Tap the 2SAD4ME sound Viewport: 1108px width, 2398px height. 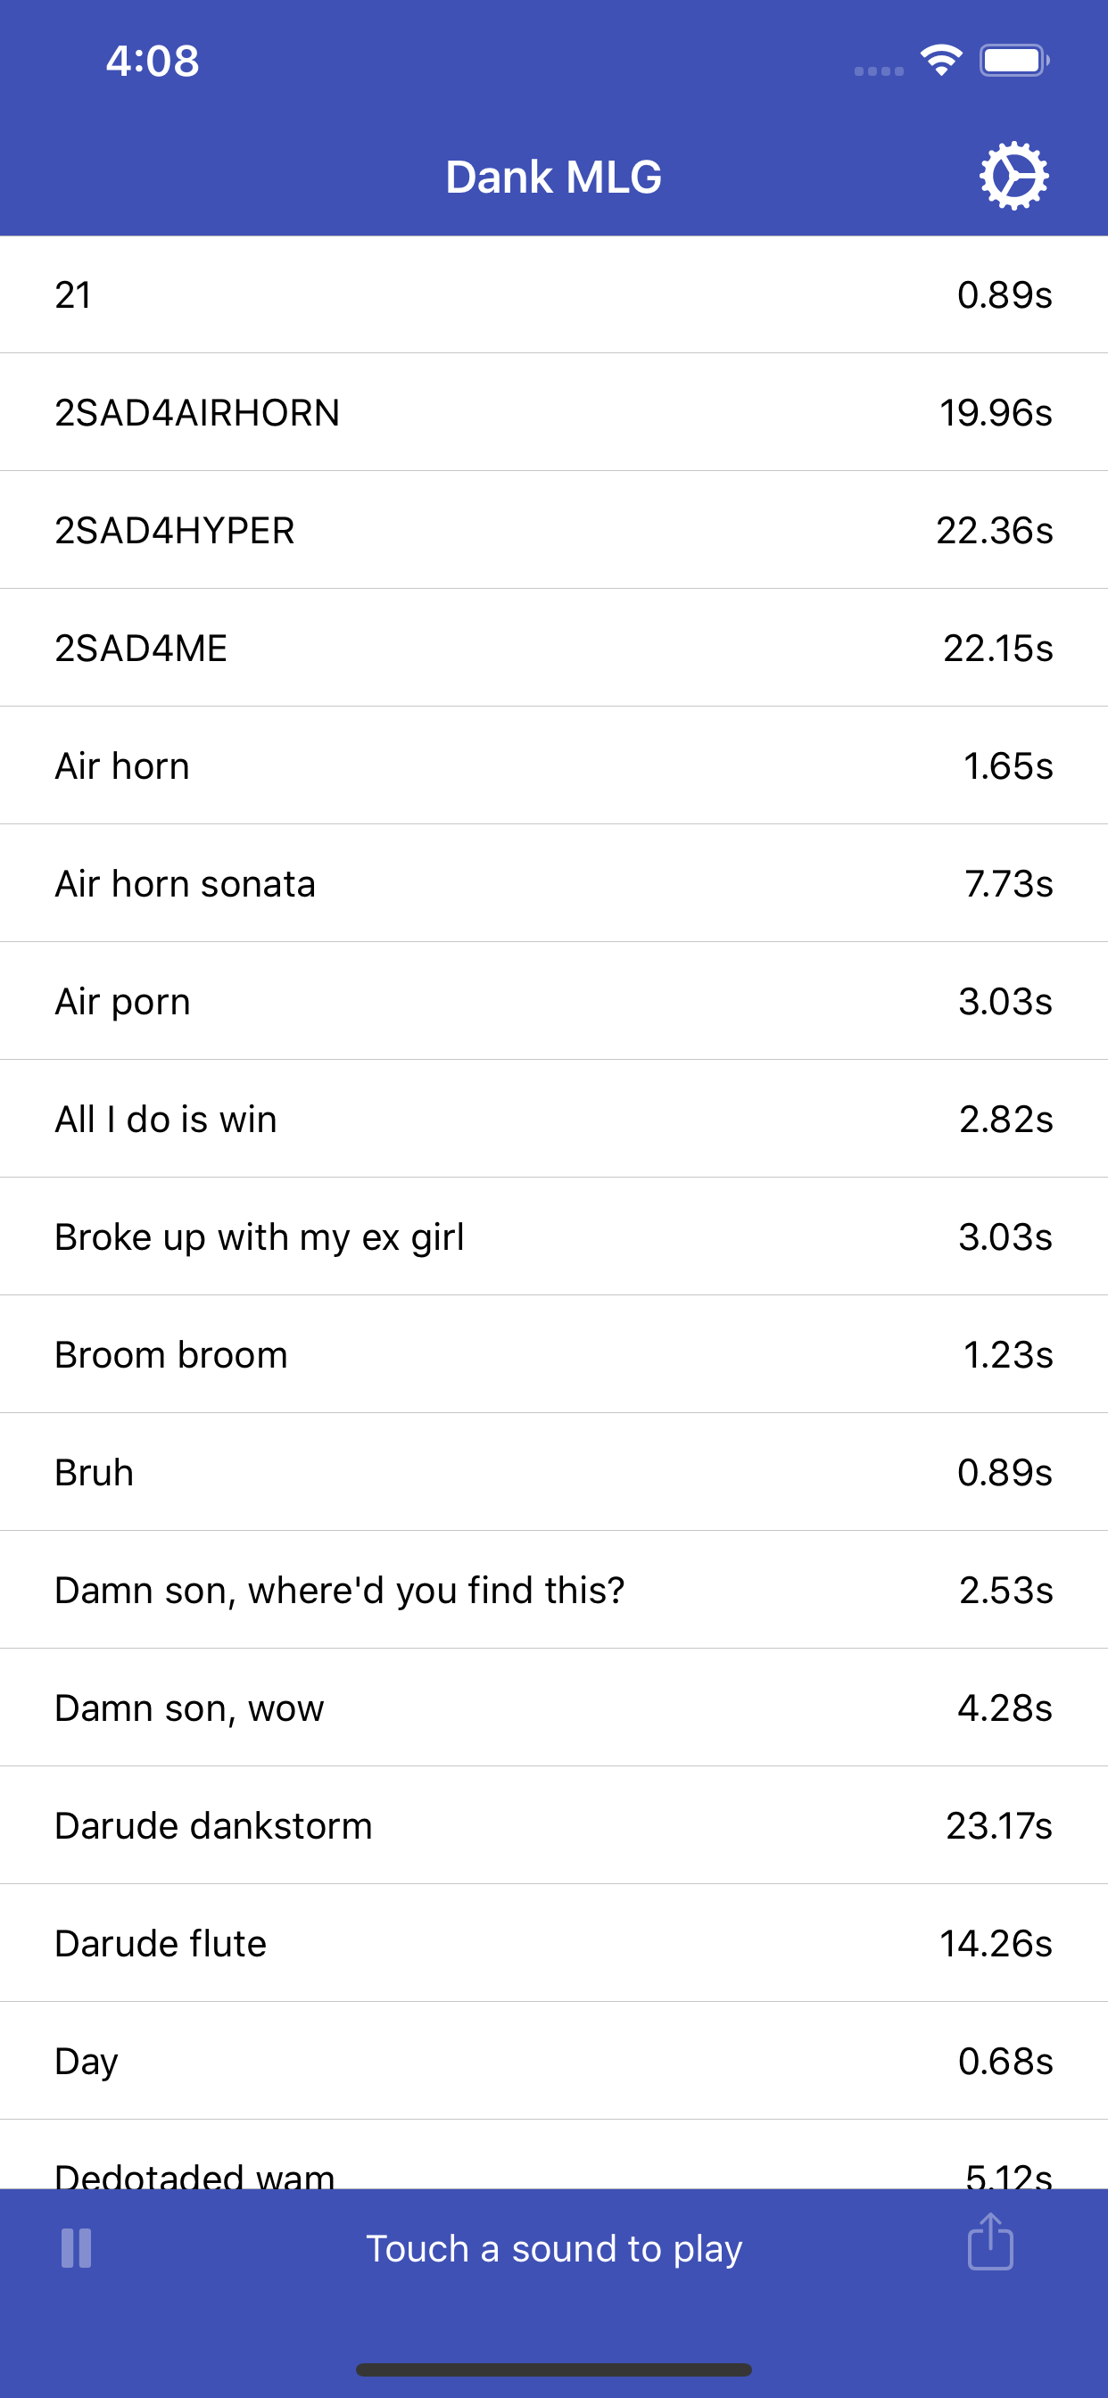tap(553, 648)
